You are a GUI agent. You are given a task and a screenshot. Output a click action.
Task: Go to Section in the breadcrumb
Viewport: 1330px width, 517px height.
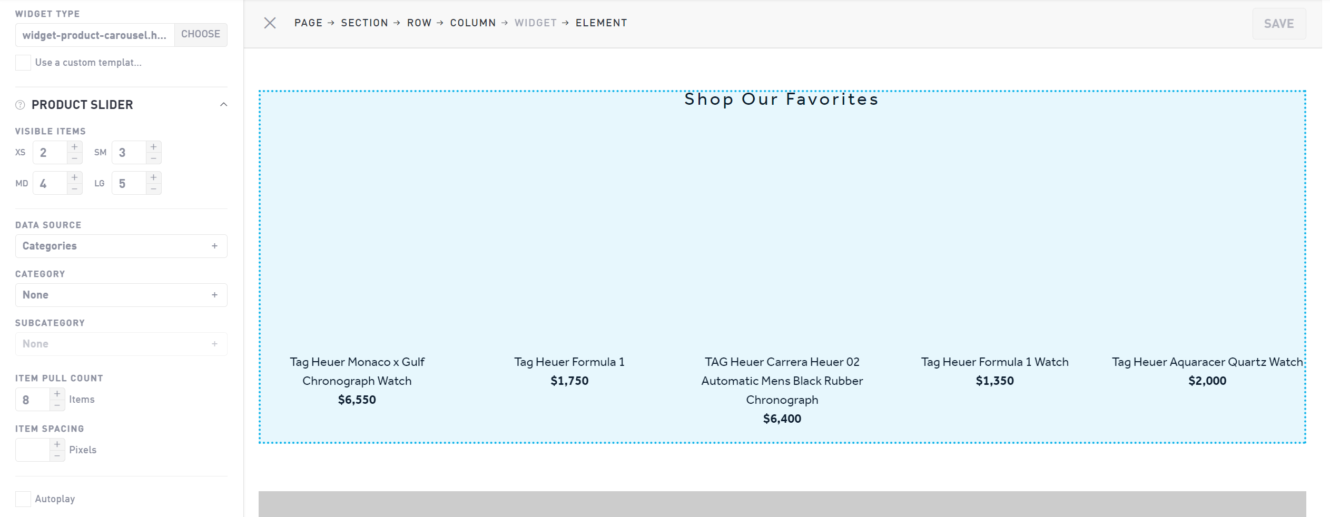tap(364, 23)
